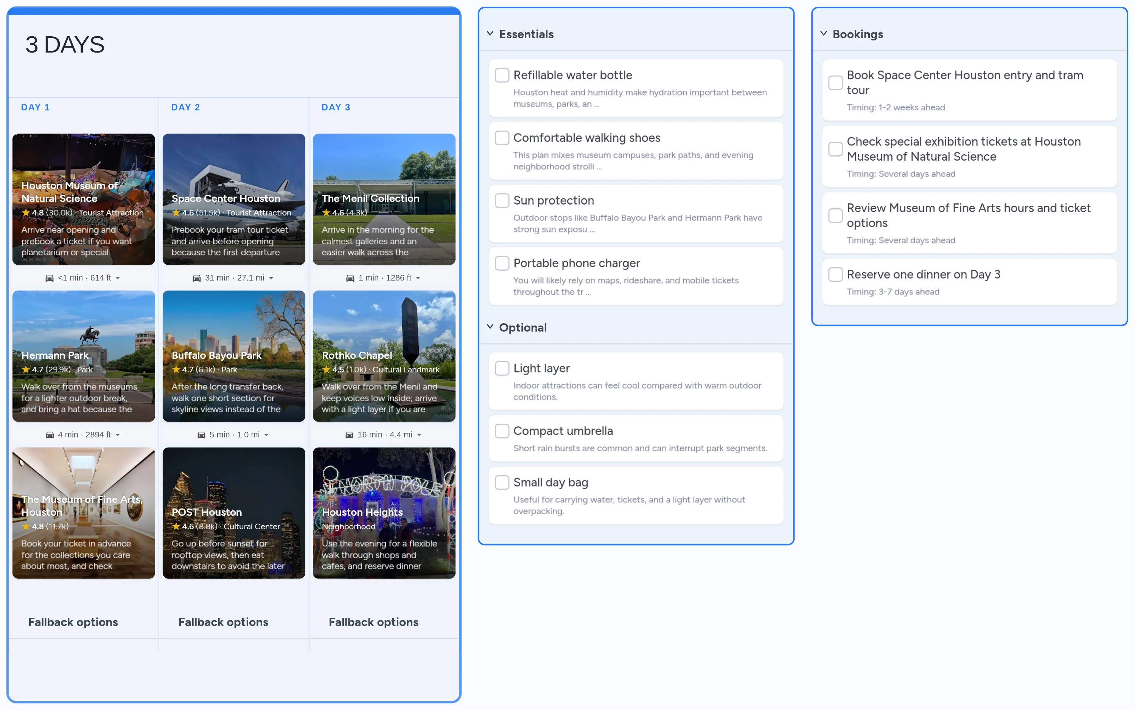
Task: Collapse the Bookings section chevron
Action: tap(824, 34)
